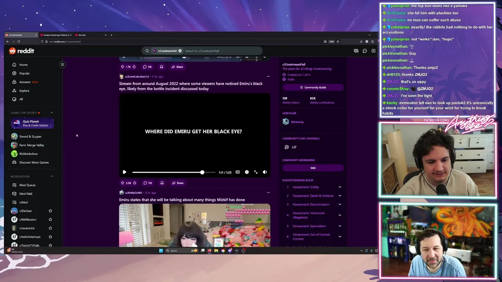
Task: Collapse the sidebar with the hamburger button
Action: (x=62, y=65)
